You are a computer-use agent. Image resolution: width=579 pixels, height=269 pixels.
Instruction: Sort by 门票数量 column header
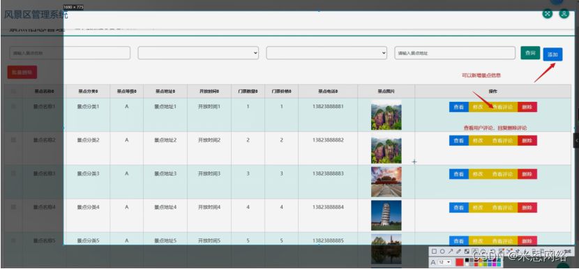(248, 91)
